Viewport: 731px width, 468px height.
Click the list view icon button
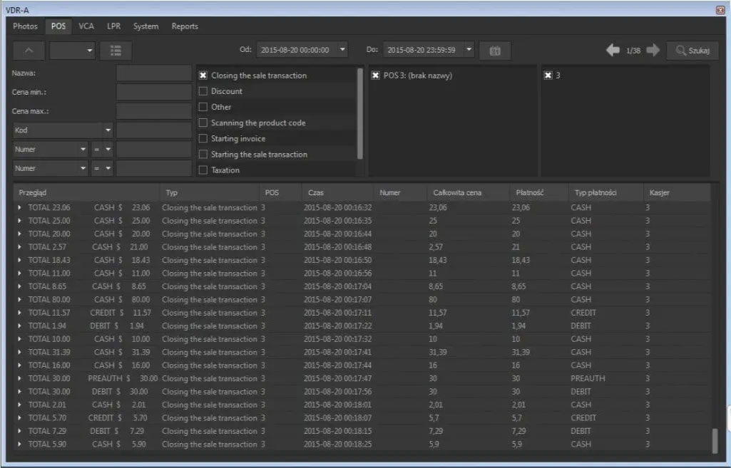[x=116, y=51]
